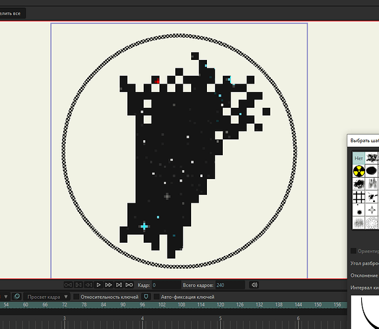Tick the Ориентир checkbox in brush panel
379x329 pixels.
[x=353, y=251]
